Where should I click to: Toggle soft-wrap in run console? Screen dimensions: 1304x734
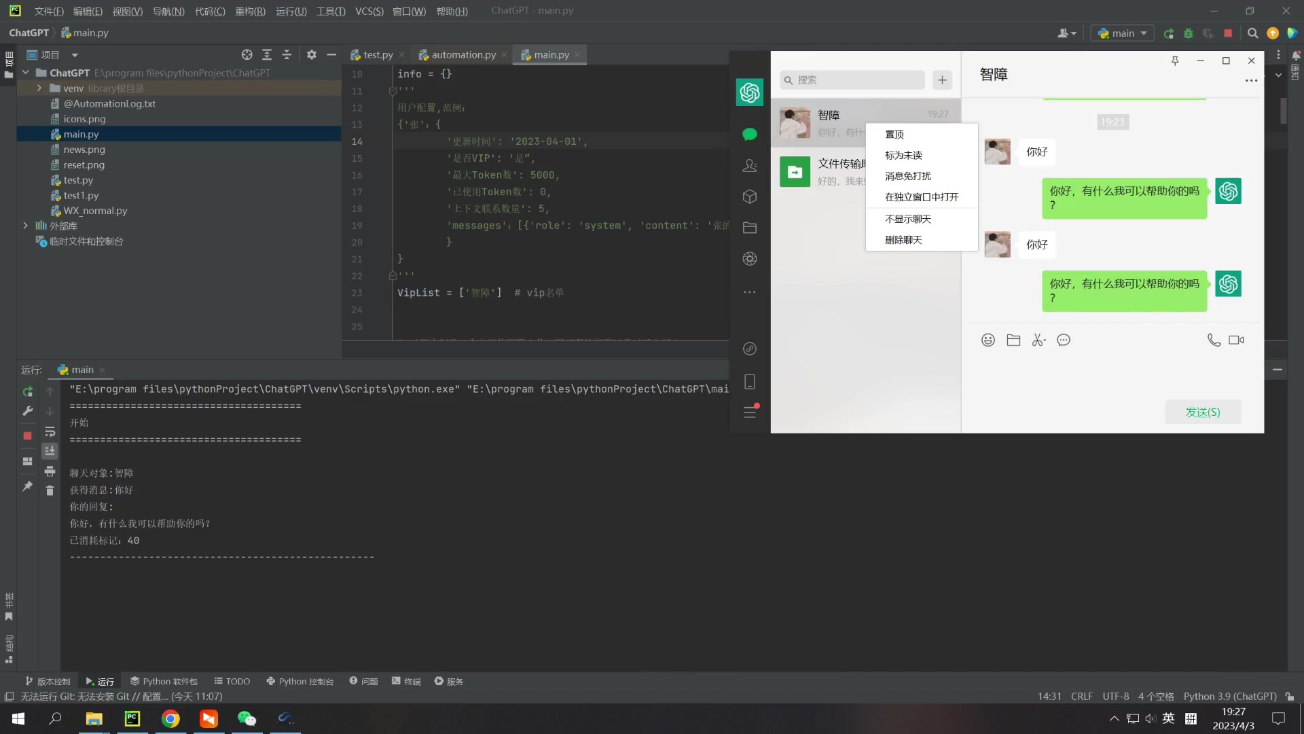(50, 432)
